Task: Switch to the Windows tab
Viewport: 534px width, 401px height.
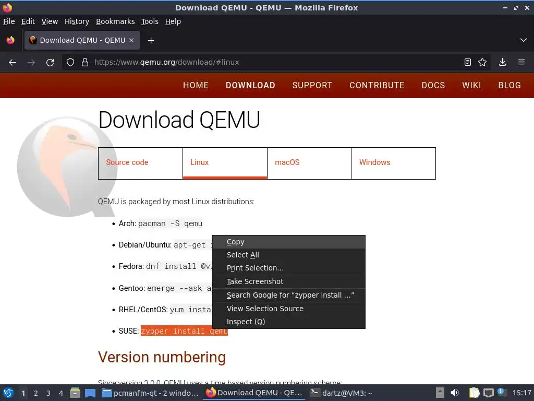Action: click(x=393, y=163)
